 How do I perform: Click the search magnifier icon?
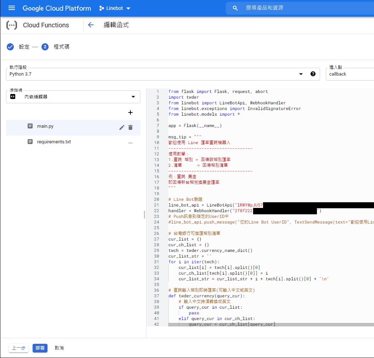[x=235, y=8]
